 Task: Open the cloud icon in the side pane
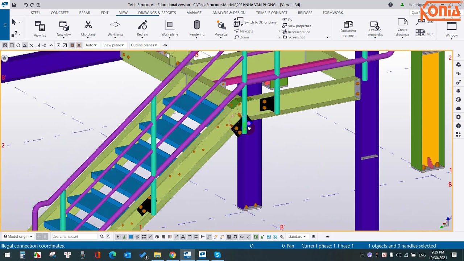pos(459,108)
